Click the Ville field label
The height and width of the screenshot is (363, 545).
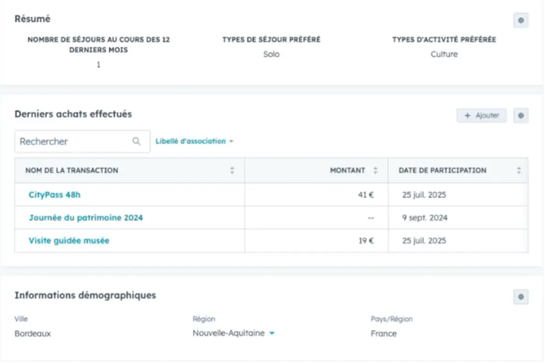click(21, 319)
